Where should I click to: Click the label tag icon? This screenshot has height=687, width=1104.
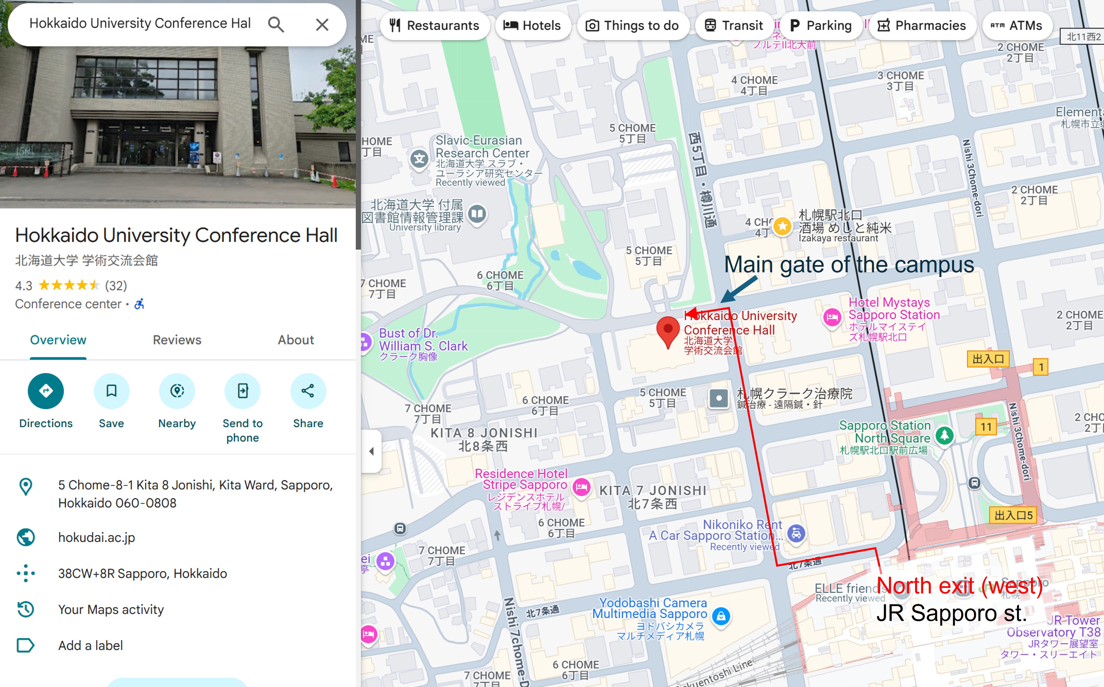click(x=26, y=645)
